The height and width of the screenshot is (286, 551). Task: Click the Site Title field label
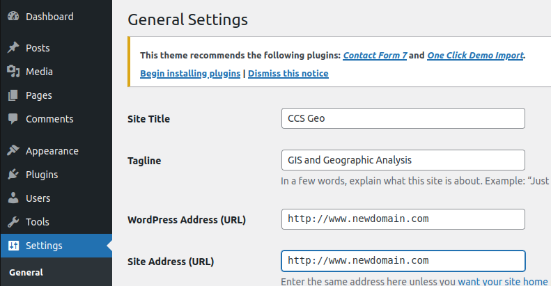[x=148, y=119]
